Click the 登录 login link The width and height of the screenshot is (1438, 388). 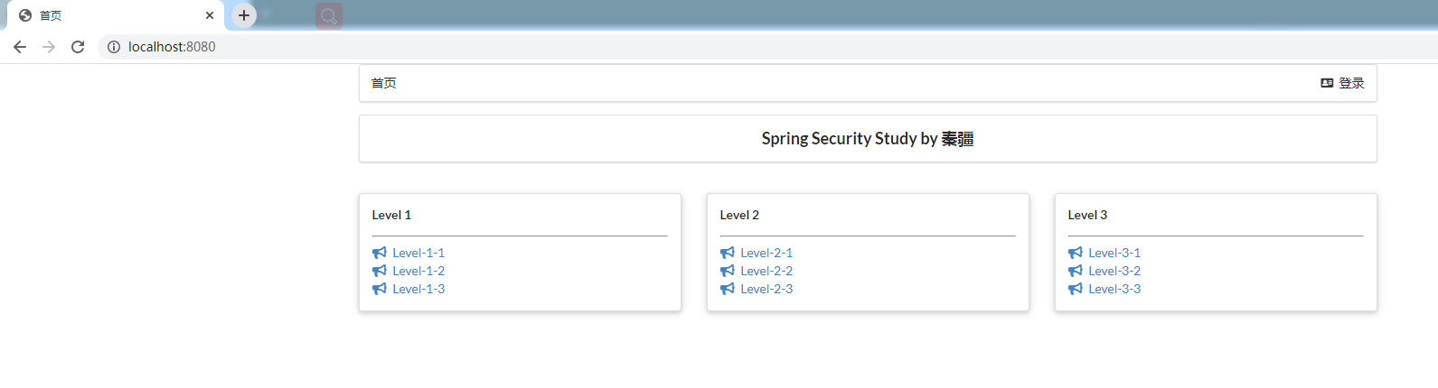(x=1351, y=83)
